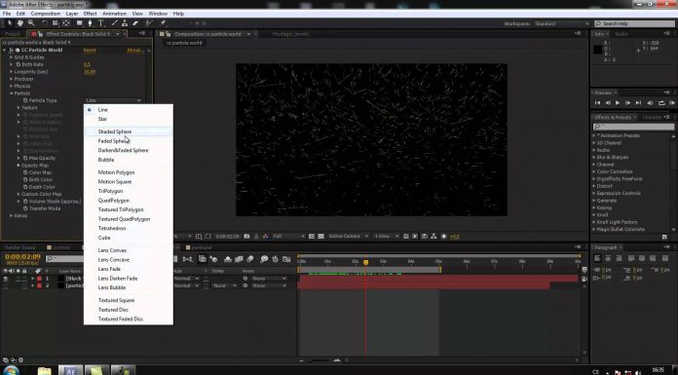Select the Puppet Pin tool

pos(163,23)
